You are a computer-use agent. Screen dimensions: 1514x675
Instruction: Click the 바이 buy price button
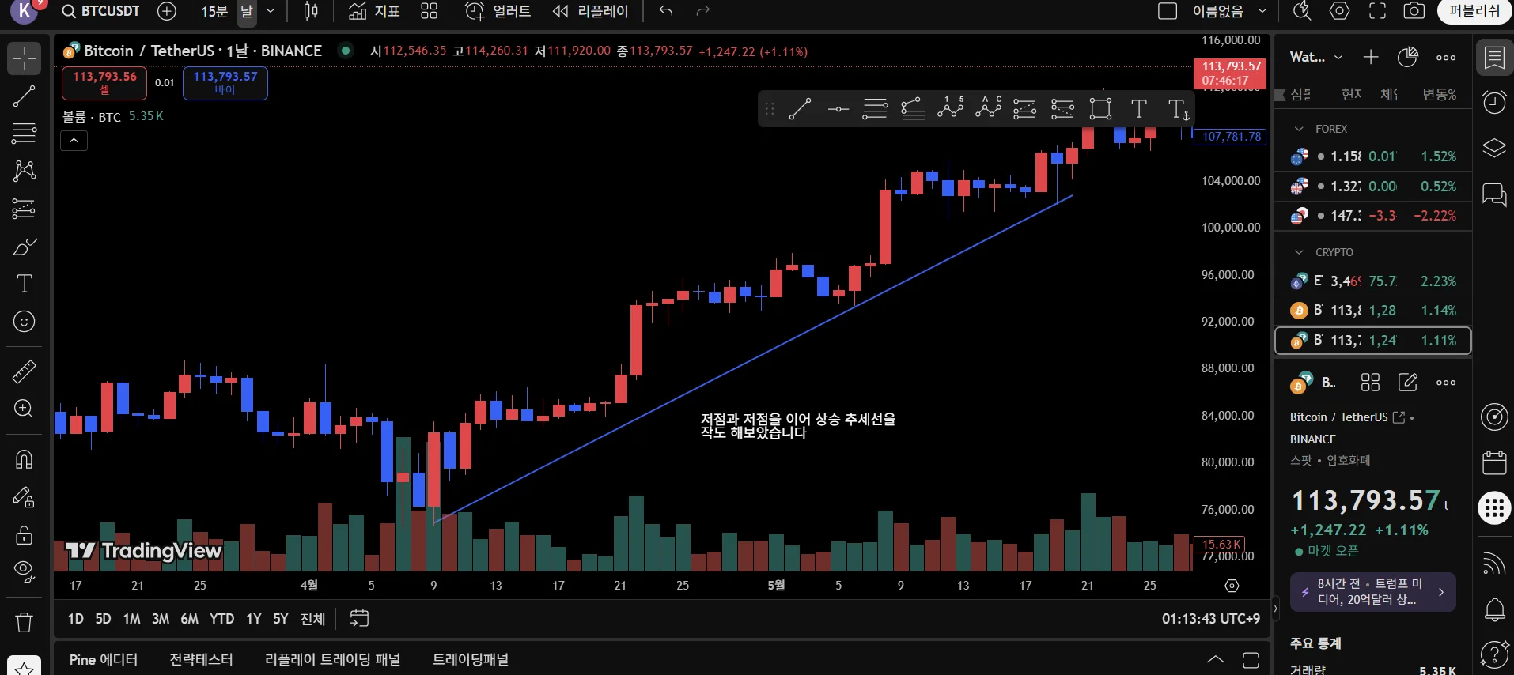225,83
